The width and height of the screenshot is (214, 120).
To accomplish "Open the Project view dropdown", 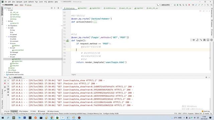I will 9,8.
